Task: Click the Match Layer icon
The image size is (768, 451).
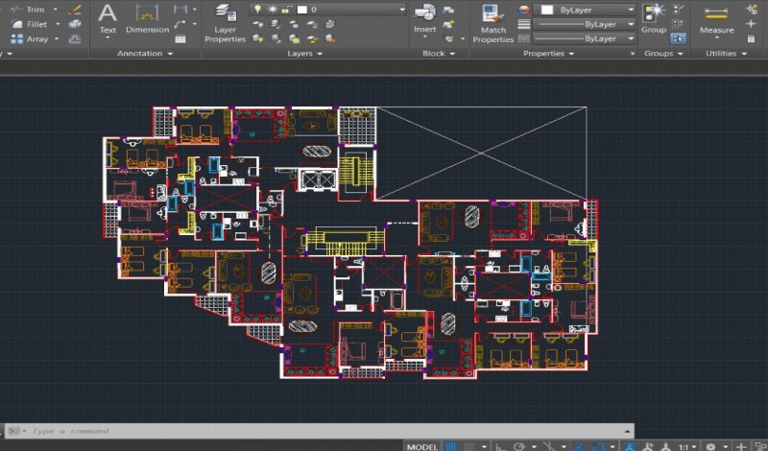Action: tap(330, 38)
